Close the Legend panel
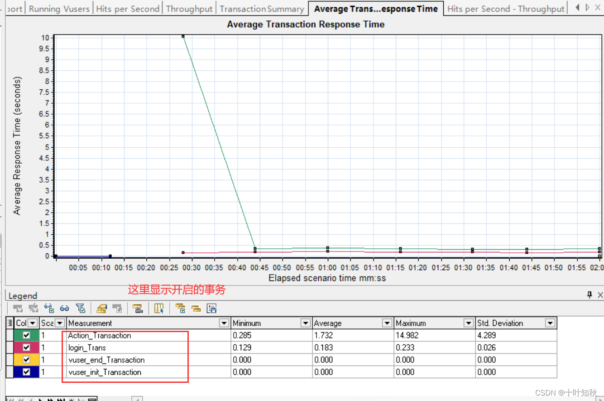604x401 pixels. 599,295
